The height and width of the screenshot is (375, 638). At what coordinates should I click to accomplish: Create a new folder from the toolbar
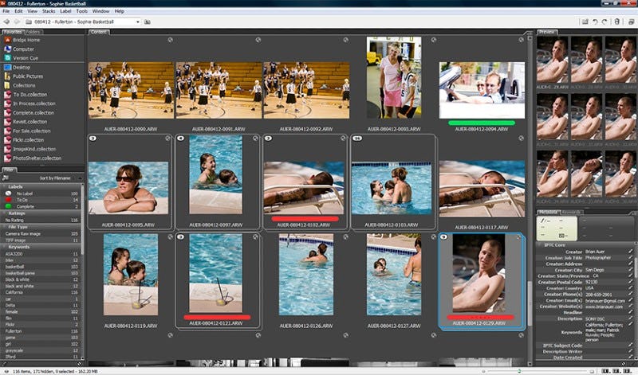585,21
